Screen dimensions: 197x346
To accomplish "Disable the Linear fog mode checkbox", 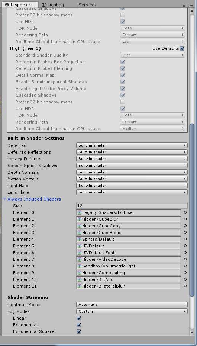I will pyautogui.click(x=79, y=318).
